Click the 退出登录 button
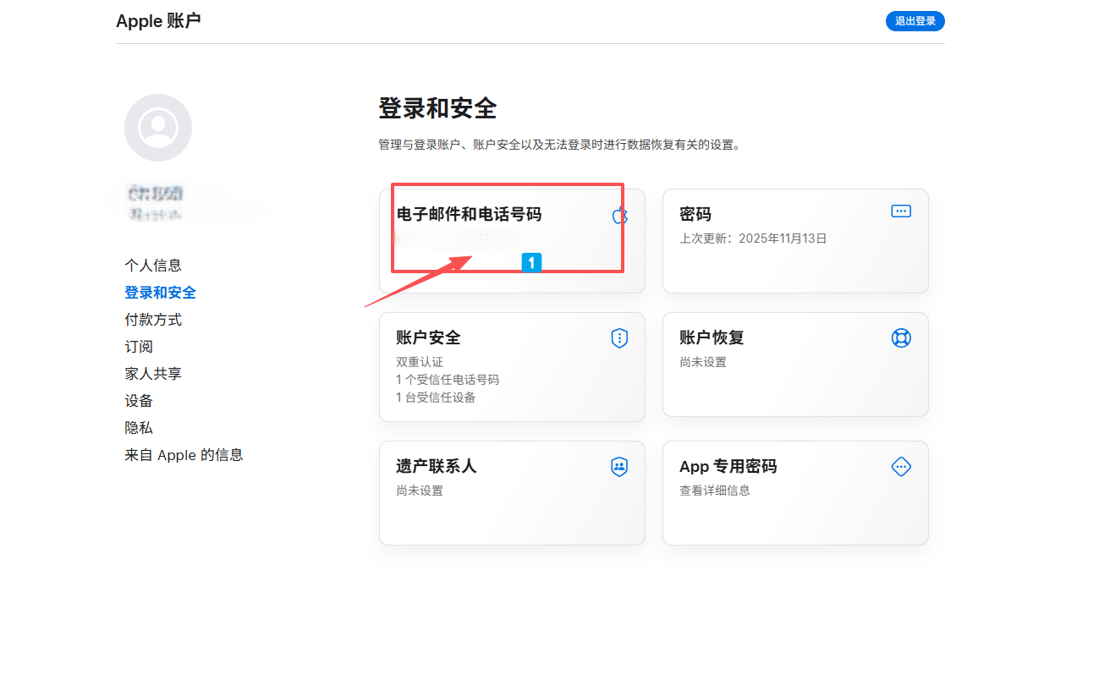Image resolution: width=1110 pixels, height=691 pixels. (x=915, y=21)
